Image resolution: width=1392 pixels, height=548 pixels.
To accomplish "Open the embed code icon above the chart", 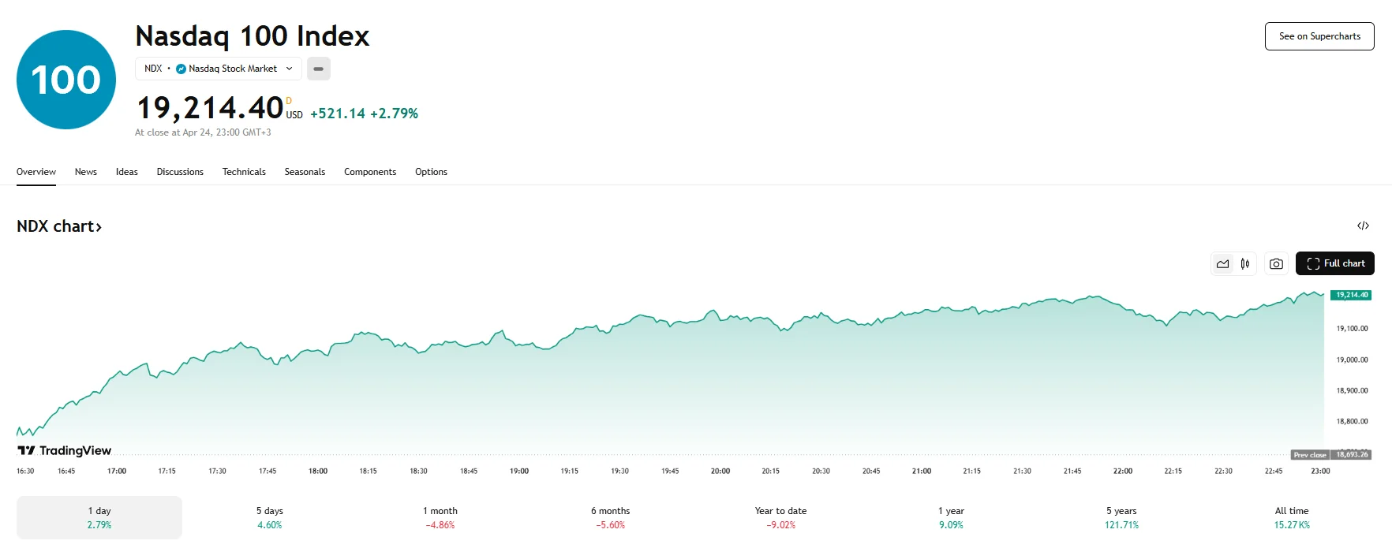I will (x=1364, y=226).
